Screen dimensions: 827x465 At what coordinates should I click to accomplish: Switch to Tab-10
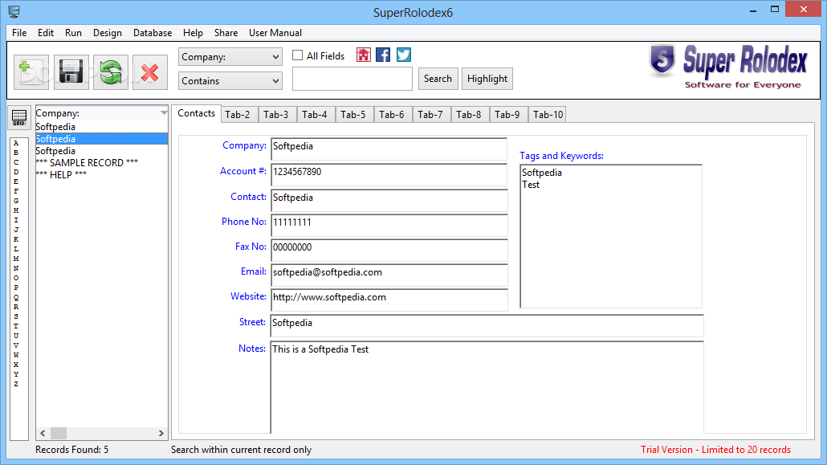pyautogui.click(x=548, y=115)
